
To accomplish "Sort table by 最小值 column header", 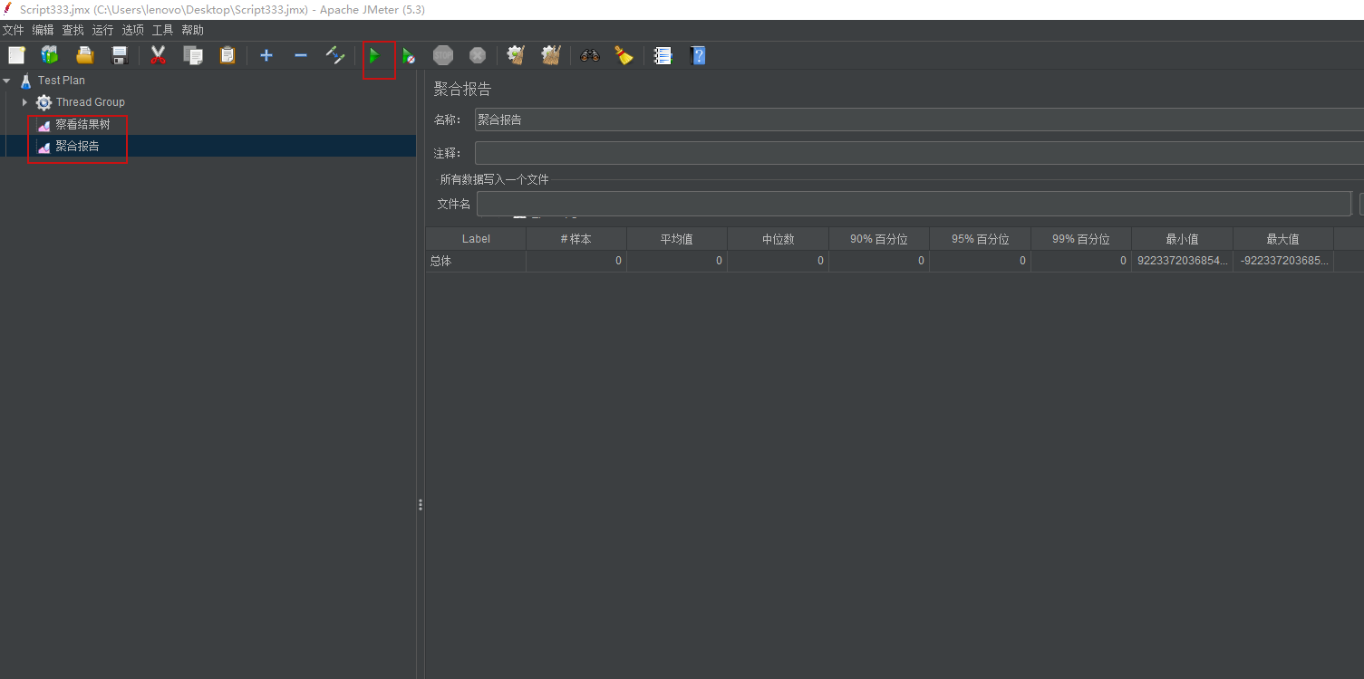I will point(1182,239).
